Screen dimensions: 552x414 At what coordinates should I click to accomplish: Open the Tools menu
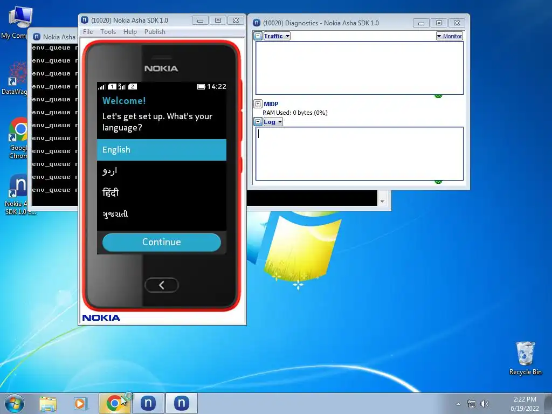click(x=108, y=32)
